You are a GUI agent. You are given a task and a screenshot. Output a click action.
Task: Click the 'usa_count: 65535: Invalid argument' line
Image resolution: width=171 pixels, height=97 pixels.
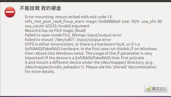(57, 26)
